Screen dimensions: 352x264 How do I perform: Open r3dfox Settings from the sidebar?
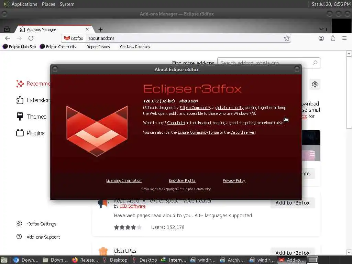(x=36, y=224)
